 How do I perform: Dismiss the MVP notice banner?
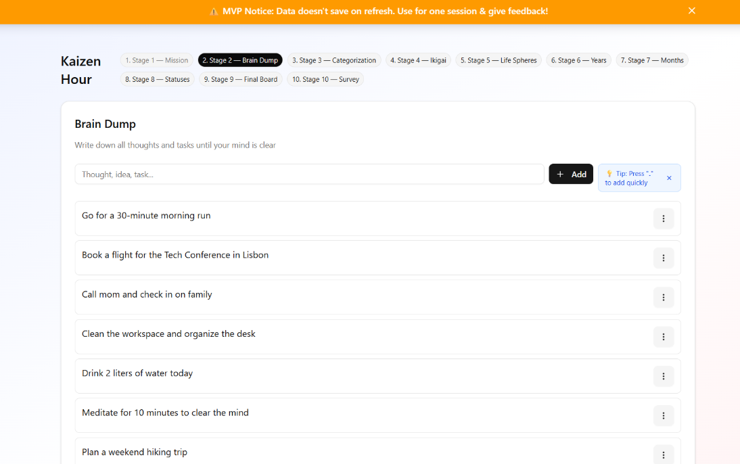[691, 11]
